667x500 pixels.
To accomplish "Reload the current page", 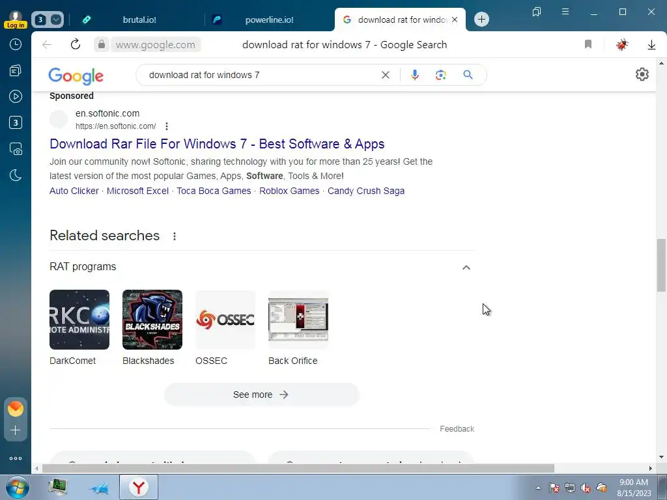I will pyautogui.click(x=76, y=44).
